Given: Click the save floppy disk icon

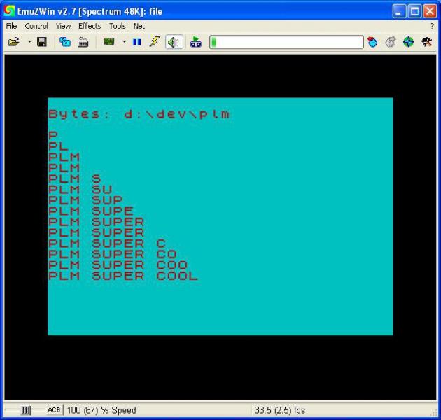Looking at the screenshot, I should (42, 42).
